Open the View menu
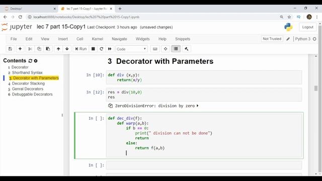The image size is (322, 181). tap(45, 39)
